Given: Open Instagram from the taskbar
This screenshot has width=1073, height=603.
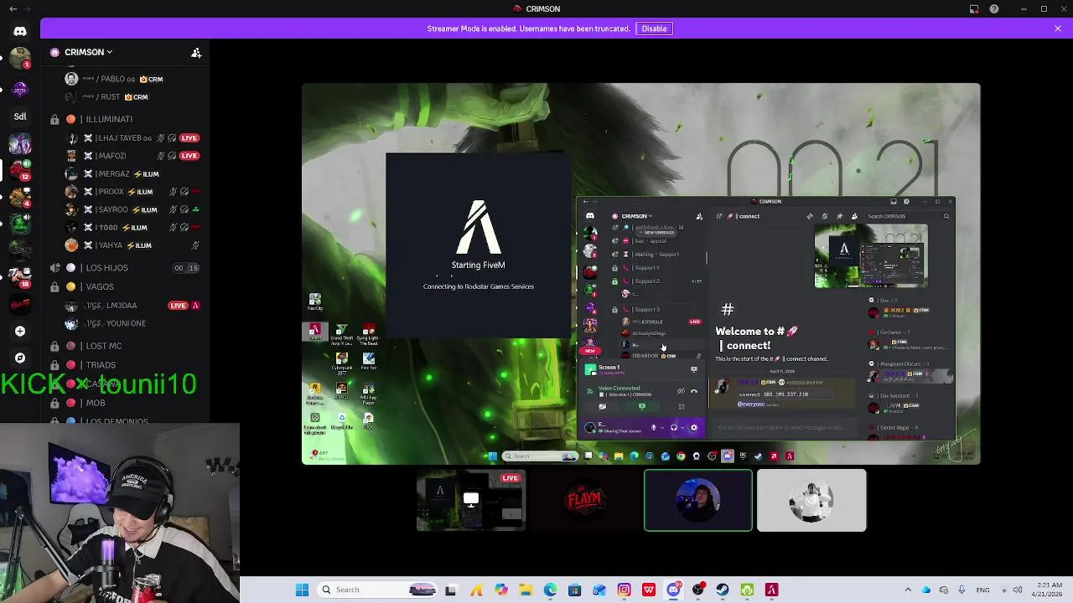Looking at the screenshot, I should [x=625, y=590].
